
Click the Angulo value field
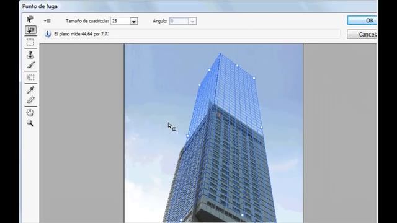pyautogui.click(x=179, y=21)
